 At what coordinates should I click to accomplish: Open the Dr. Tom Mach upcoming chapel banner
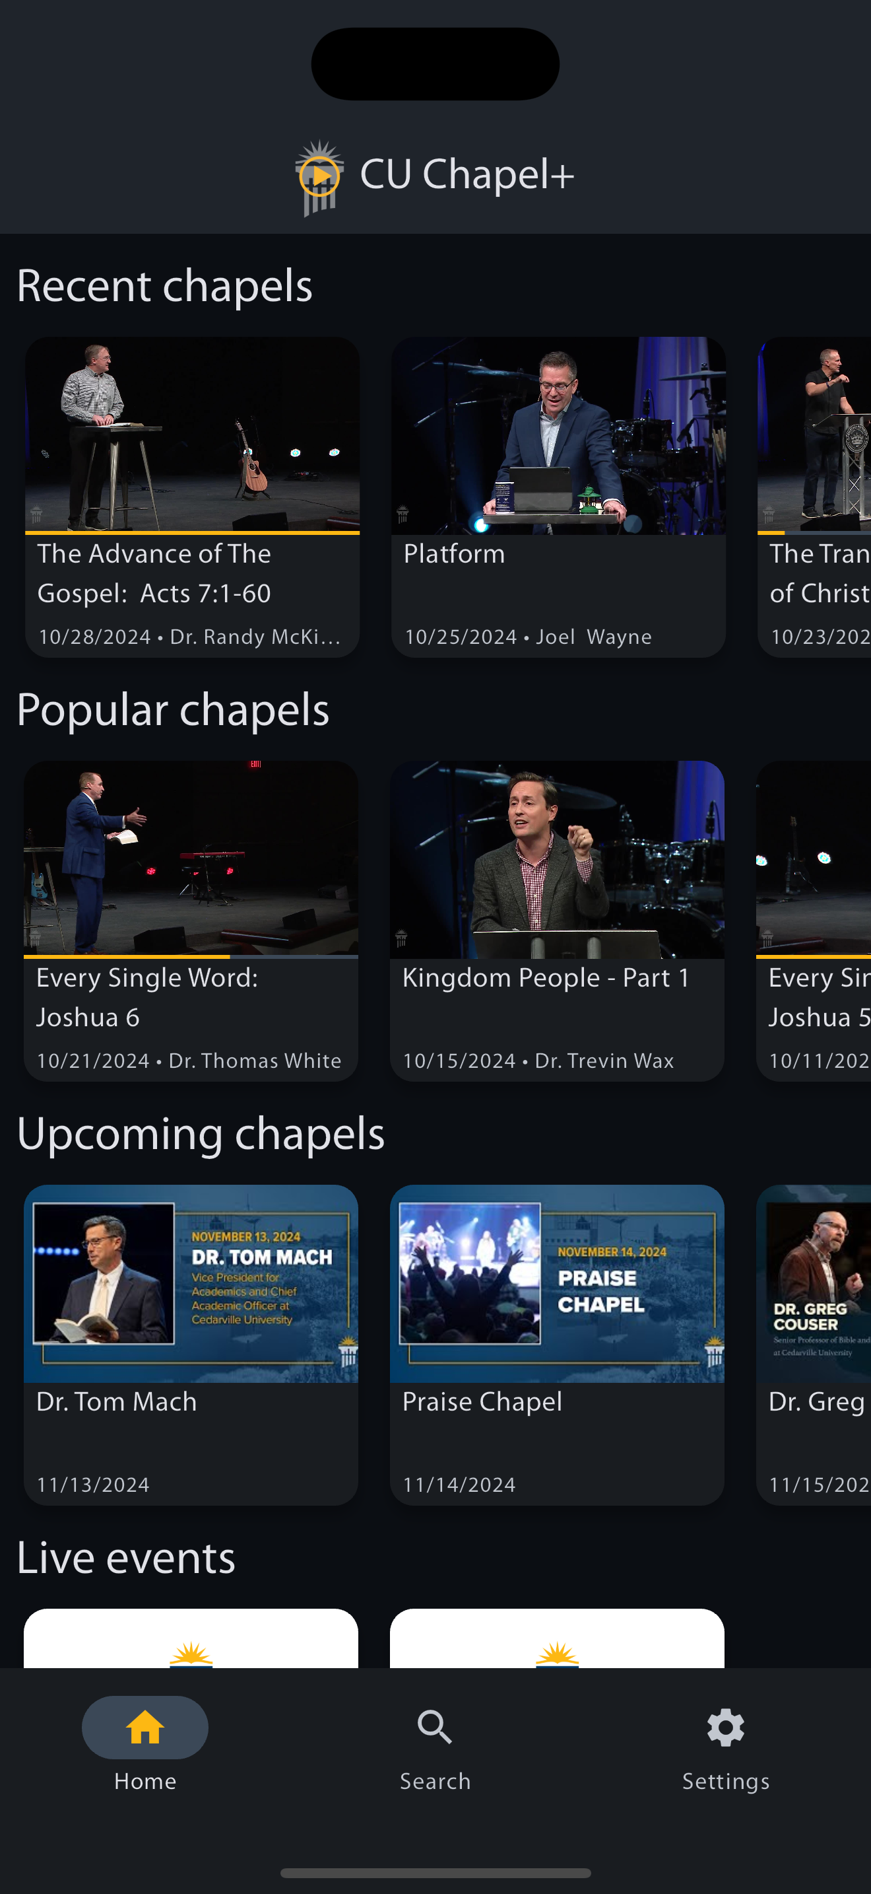click(x=191, y=1284)
